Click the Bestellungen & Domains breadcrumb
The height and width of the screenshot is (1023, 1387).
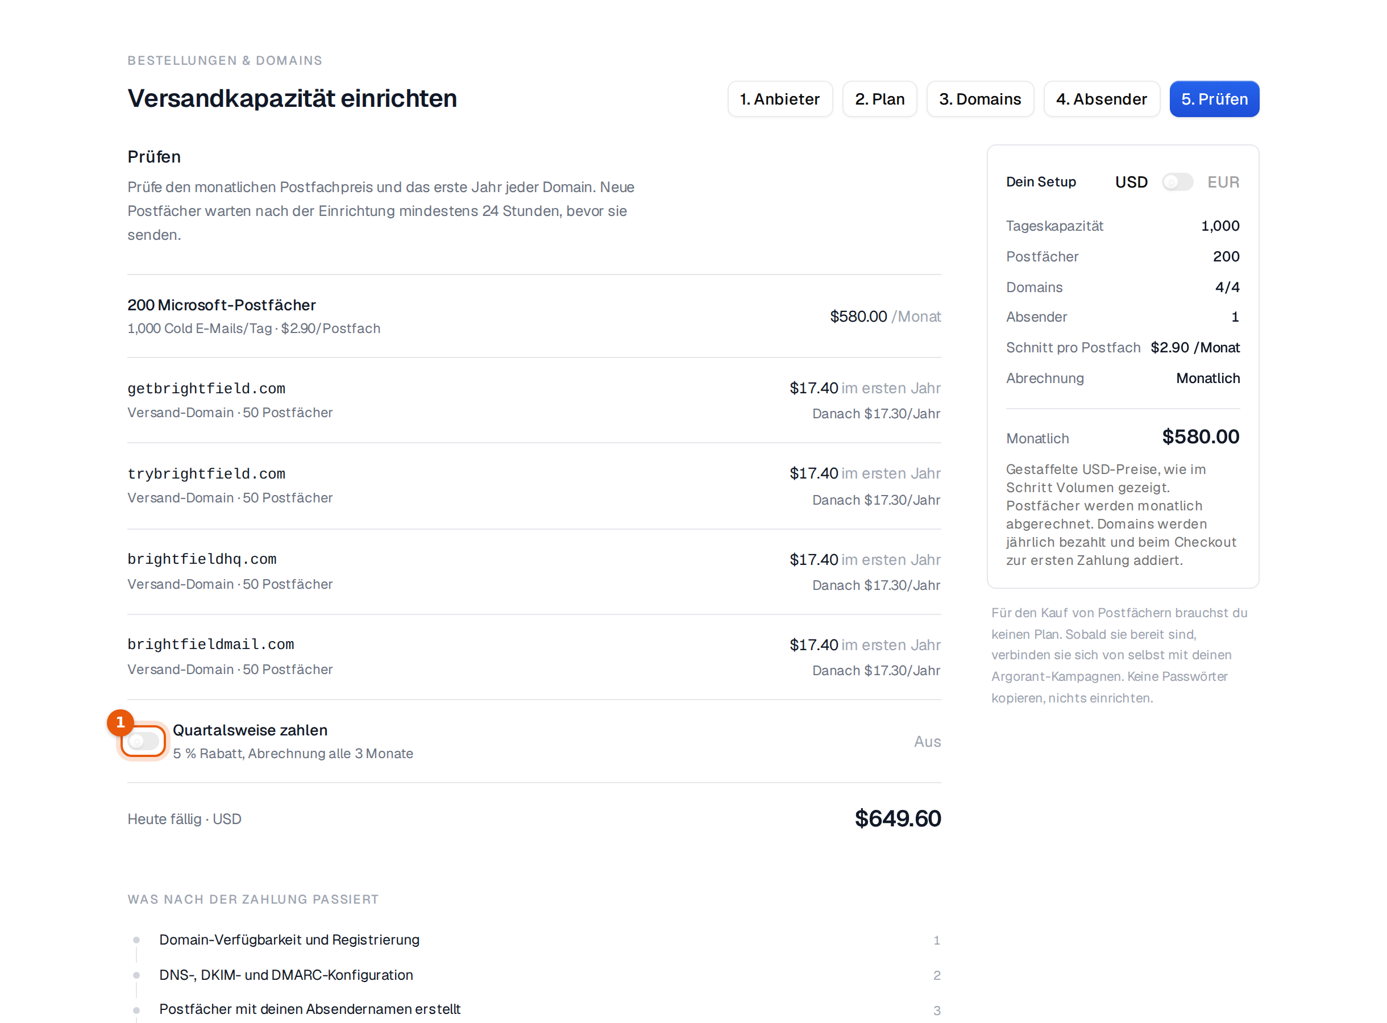(x=225, y=61)
